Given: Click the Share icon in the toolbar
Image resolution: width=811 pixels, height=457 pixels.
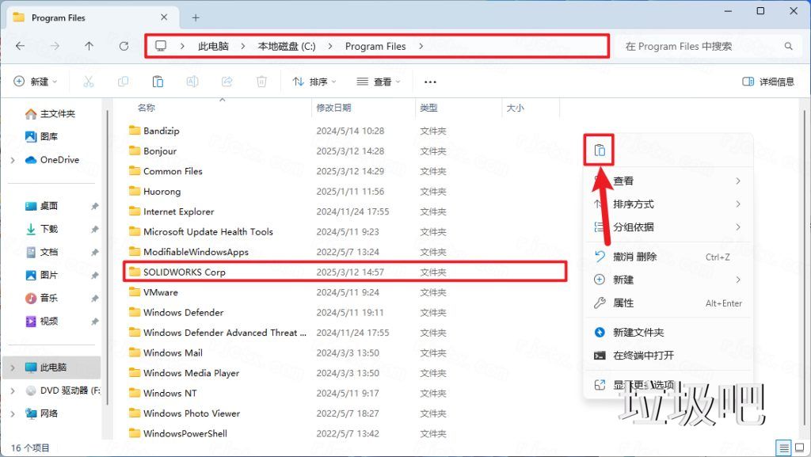Looking at the screenshot, I should click(x=227, y=82).
